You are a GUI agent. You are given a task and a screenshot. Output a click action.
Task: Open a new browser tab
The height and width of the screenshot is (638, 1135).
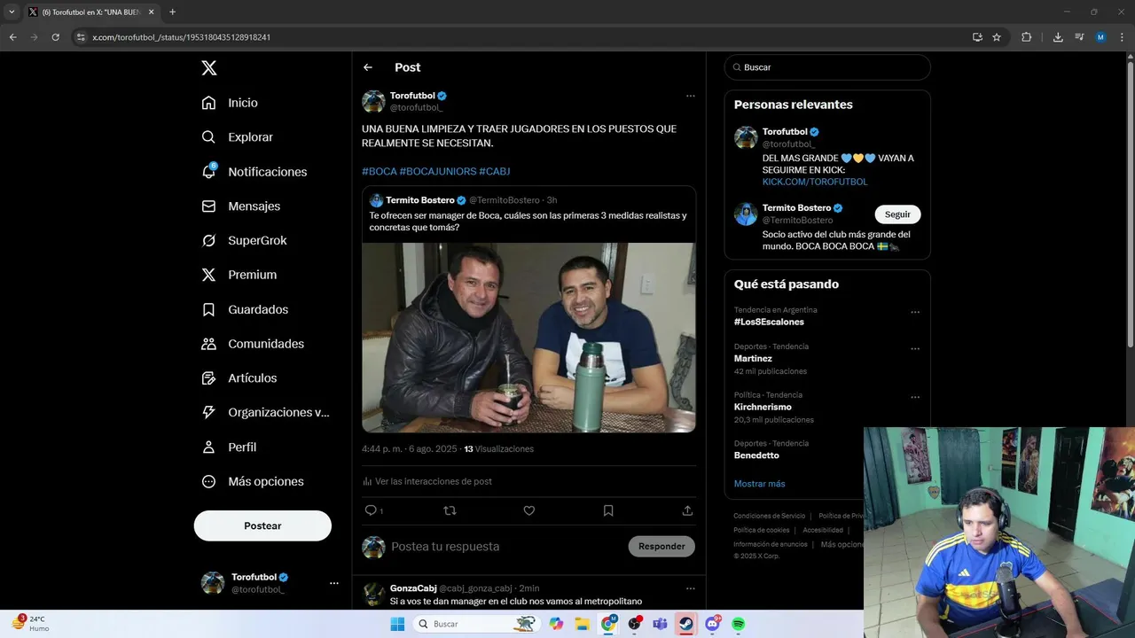172,12
